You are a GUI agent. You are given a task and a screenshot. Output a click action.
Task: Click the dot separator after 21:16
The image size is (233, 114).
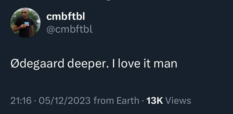coord(35,101)
